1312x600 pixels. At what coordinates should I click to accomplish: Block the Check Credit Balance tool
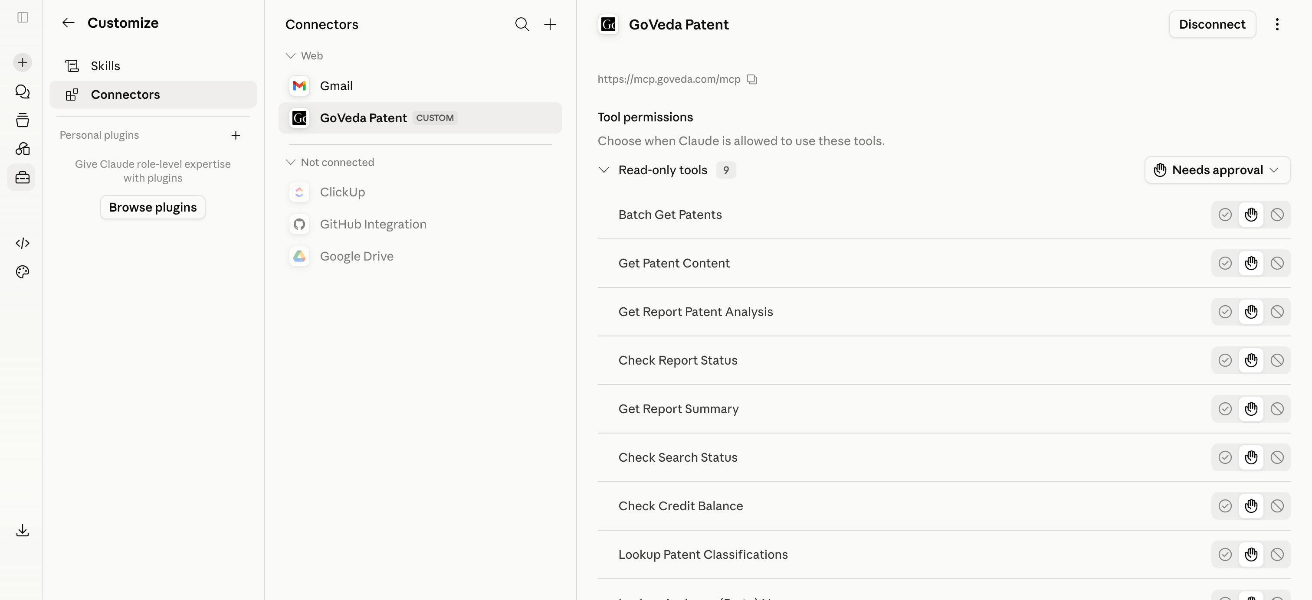1277,506
